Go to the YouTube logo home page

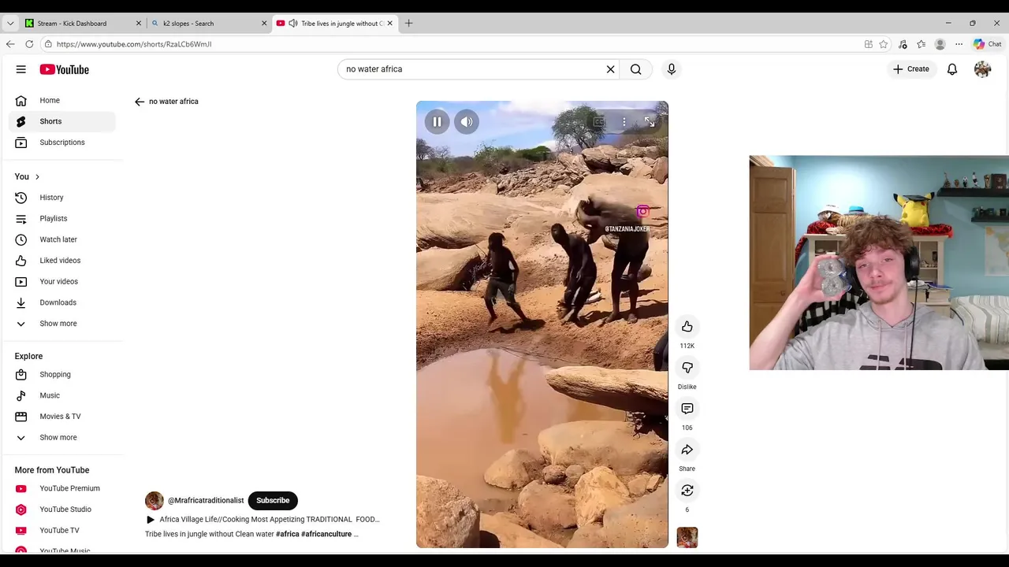65,69
